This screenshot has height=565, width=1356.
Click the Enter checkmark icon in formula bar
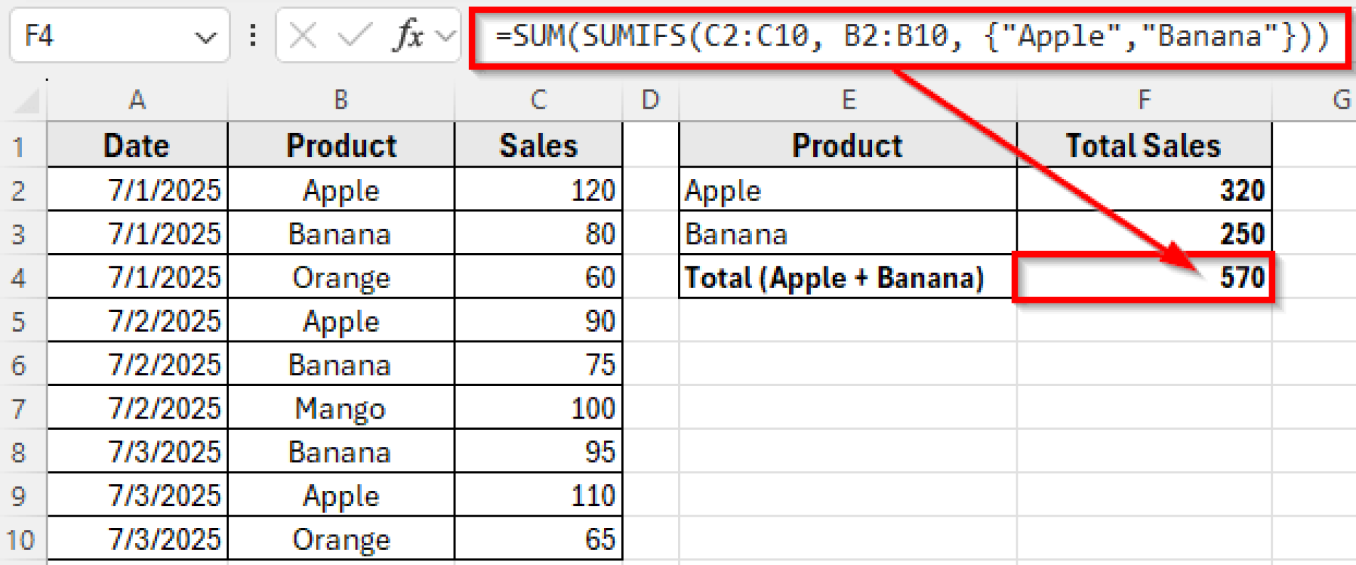coord(354,36)
